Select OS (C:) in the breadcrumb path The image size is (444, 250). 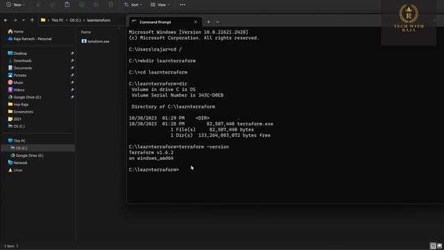(76, 20)
